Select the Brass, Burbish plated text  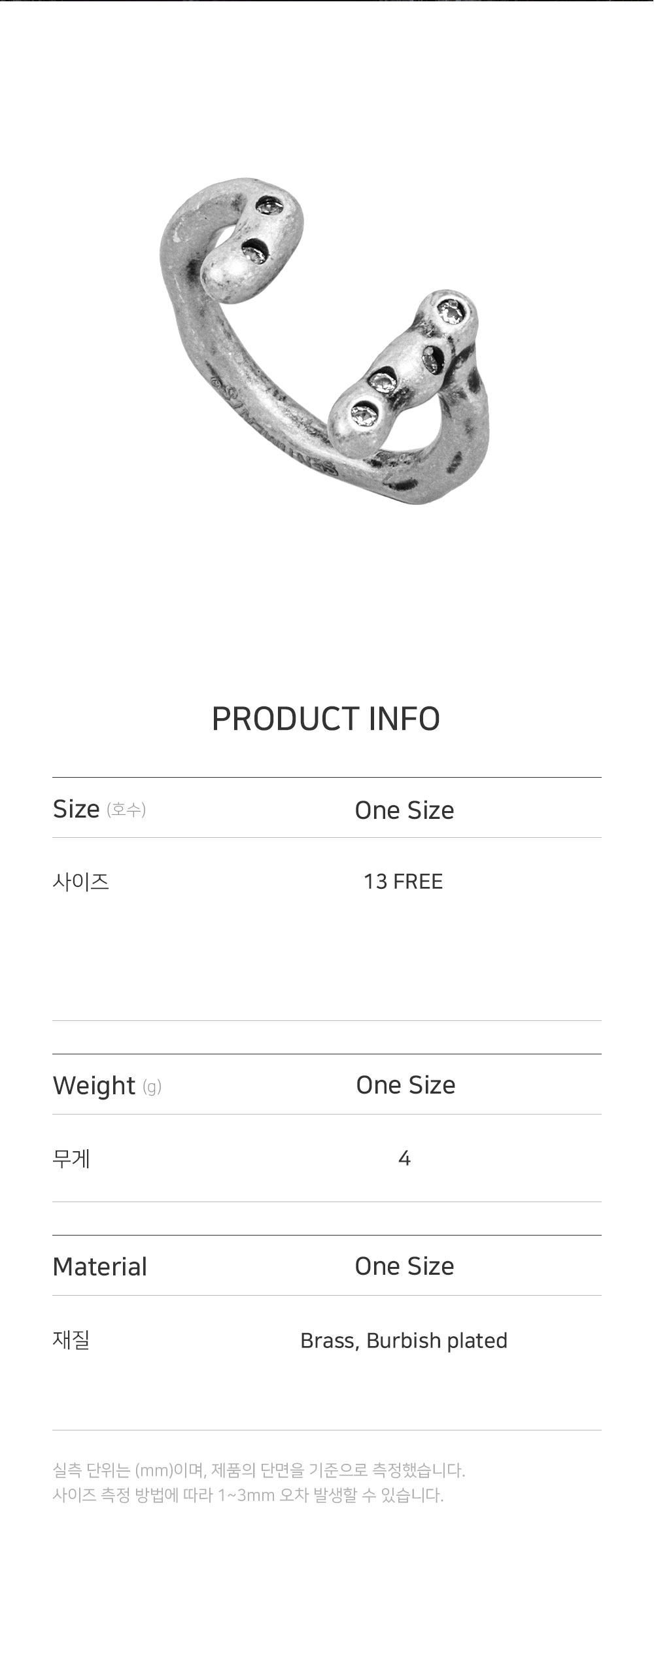coord(404,1341)
